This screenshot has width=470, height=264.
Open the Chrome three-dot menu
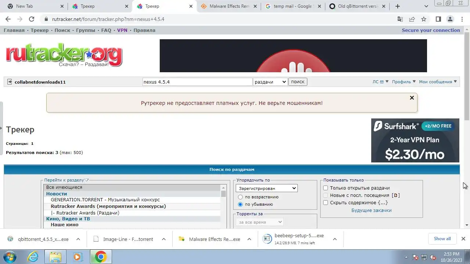point(462,19)
